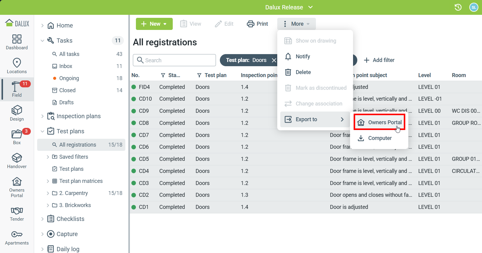482x253 pixels.
Task: Click the Test plan column filter icon
Action: pos(199,75)
